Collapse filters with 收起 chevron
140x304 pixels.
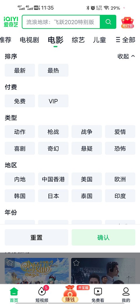click(x=126, y=56)
